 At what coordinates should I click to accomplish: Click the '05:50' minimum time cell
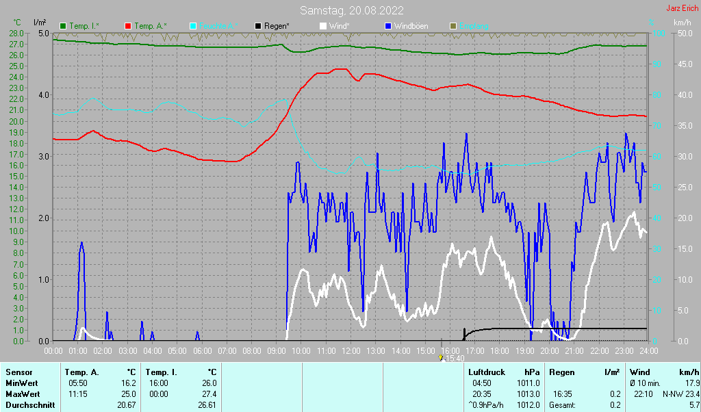click(78, 383)
